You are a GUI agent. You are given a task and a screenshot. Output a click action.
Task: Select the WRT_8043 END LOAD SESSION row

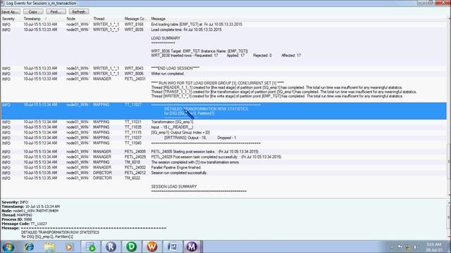(x=223, y=68)
